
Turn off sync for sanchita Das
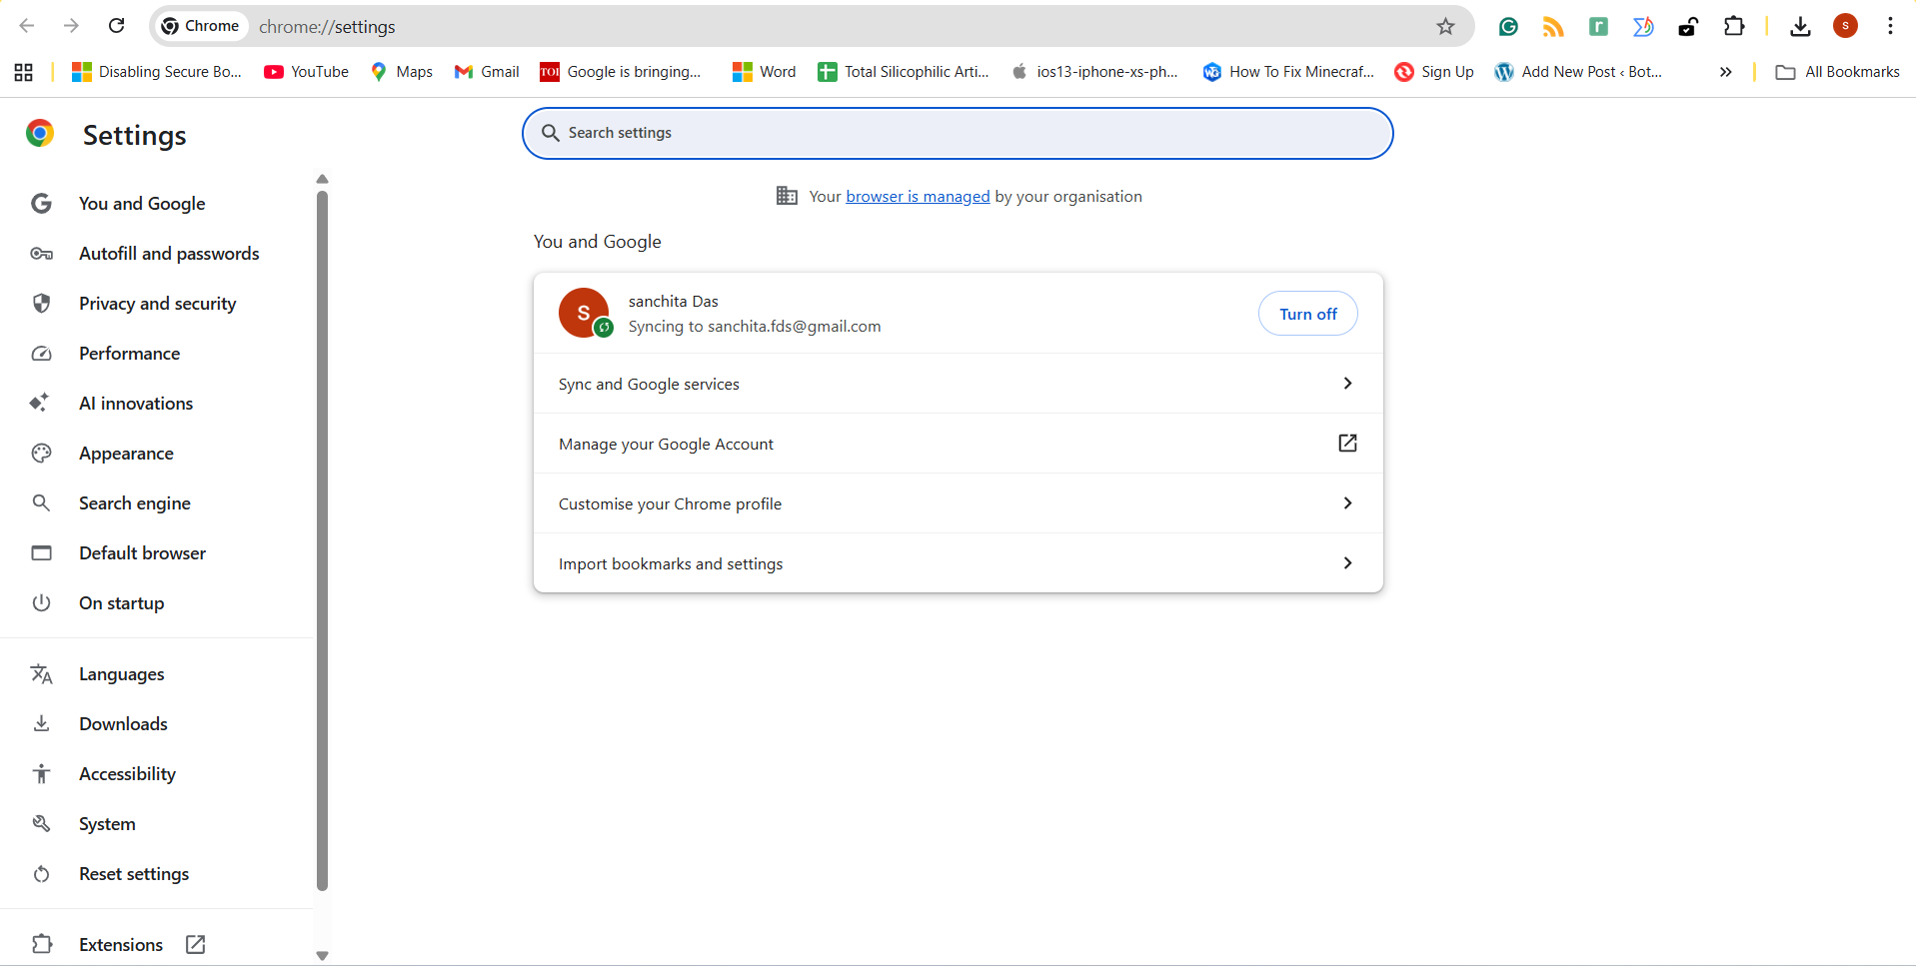coord(1307,314)
